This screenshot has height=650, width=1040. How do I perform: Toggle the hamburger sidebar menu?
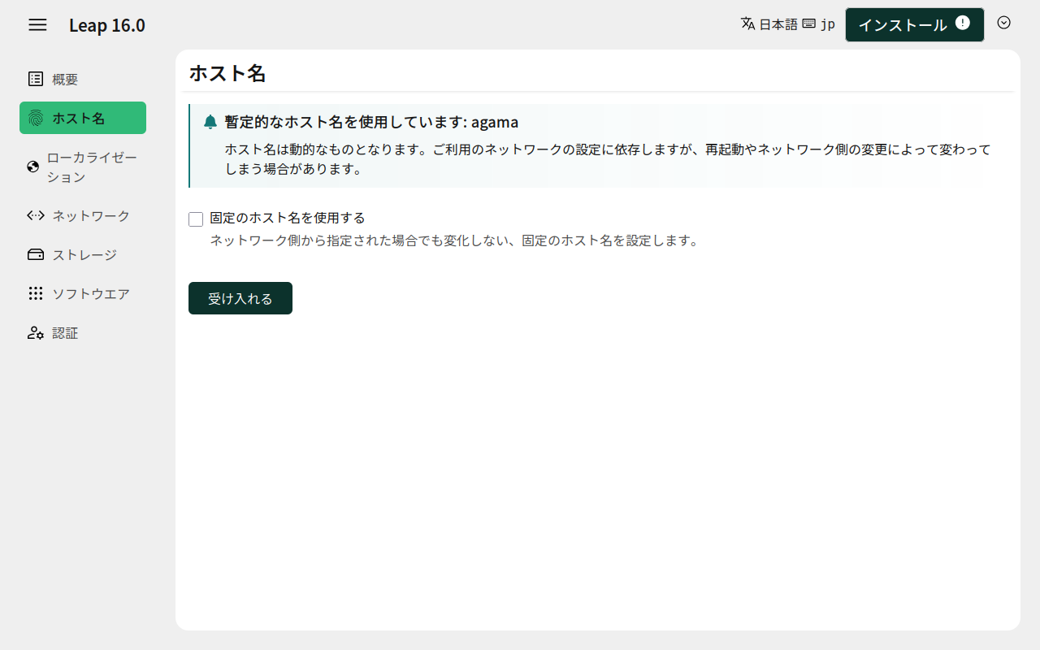pyautogui.click(x=37, y=24)
